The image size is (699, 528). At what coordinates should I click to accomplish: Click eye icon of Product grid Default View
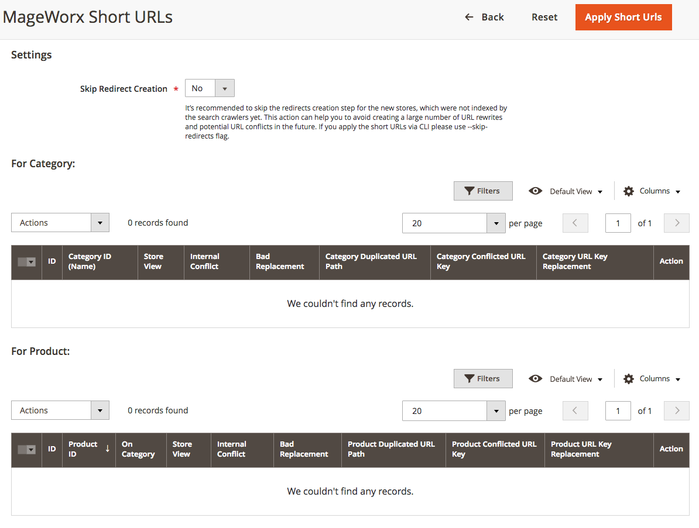point(536,379)
